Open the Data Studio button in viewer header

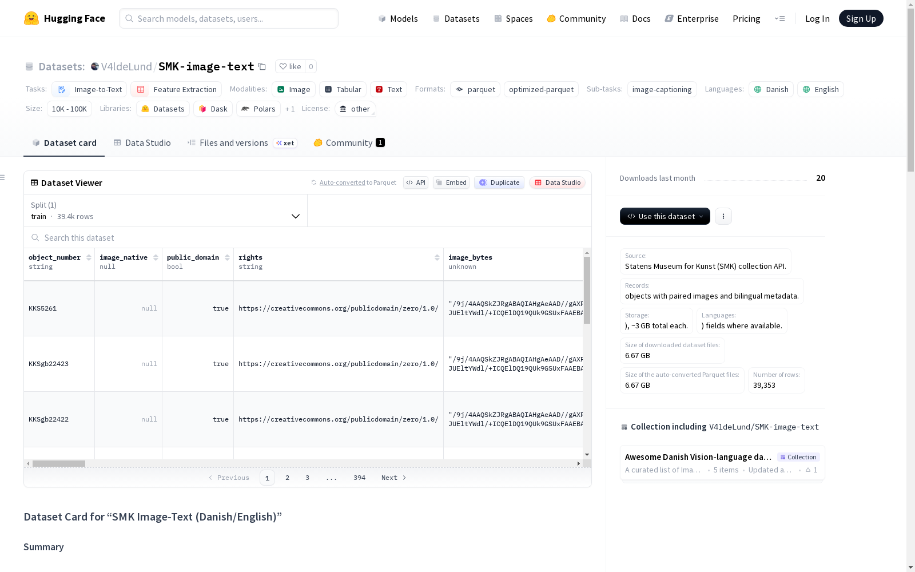[x=558, y=182]
